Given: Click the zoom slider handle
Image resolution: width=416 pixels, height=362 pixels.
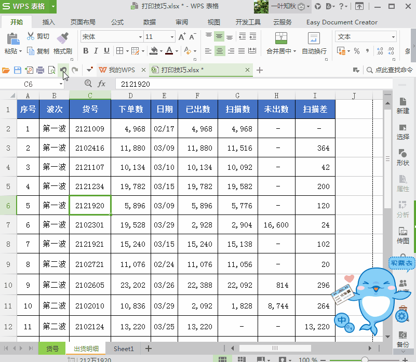Looking at the screenshot, I should 365,359.
